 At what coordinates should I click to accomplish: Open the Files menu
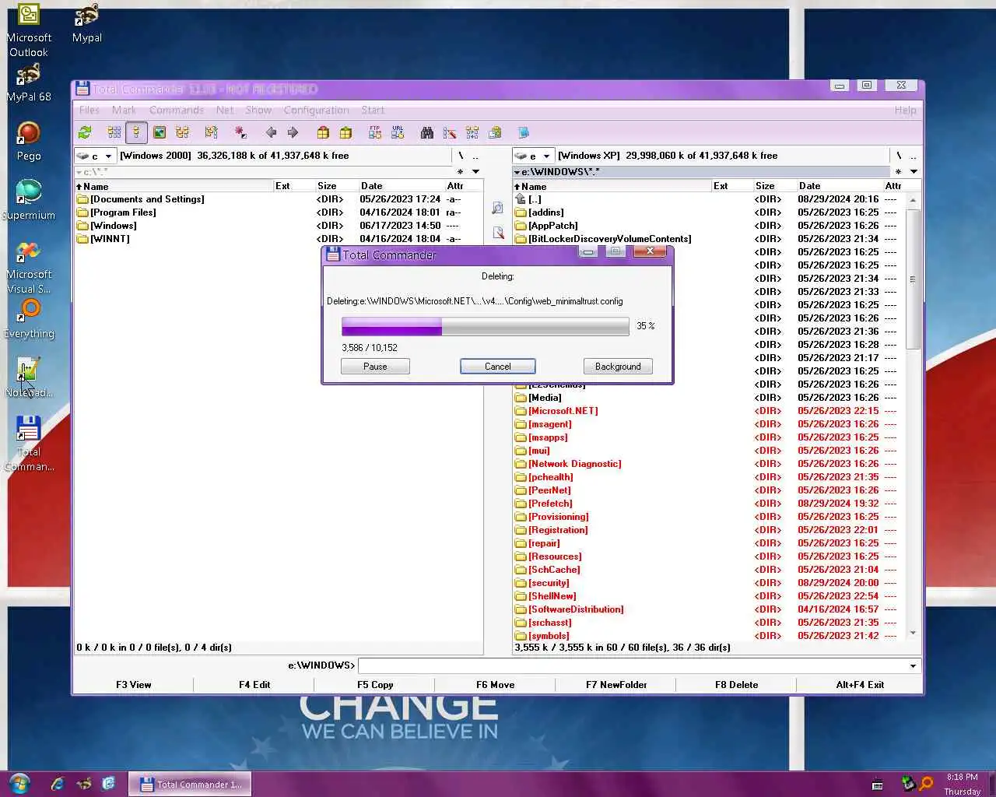pyautogui.click(x=89, y=111)
